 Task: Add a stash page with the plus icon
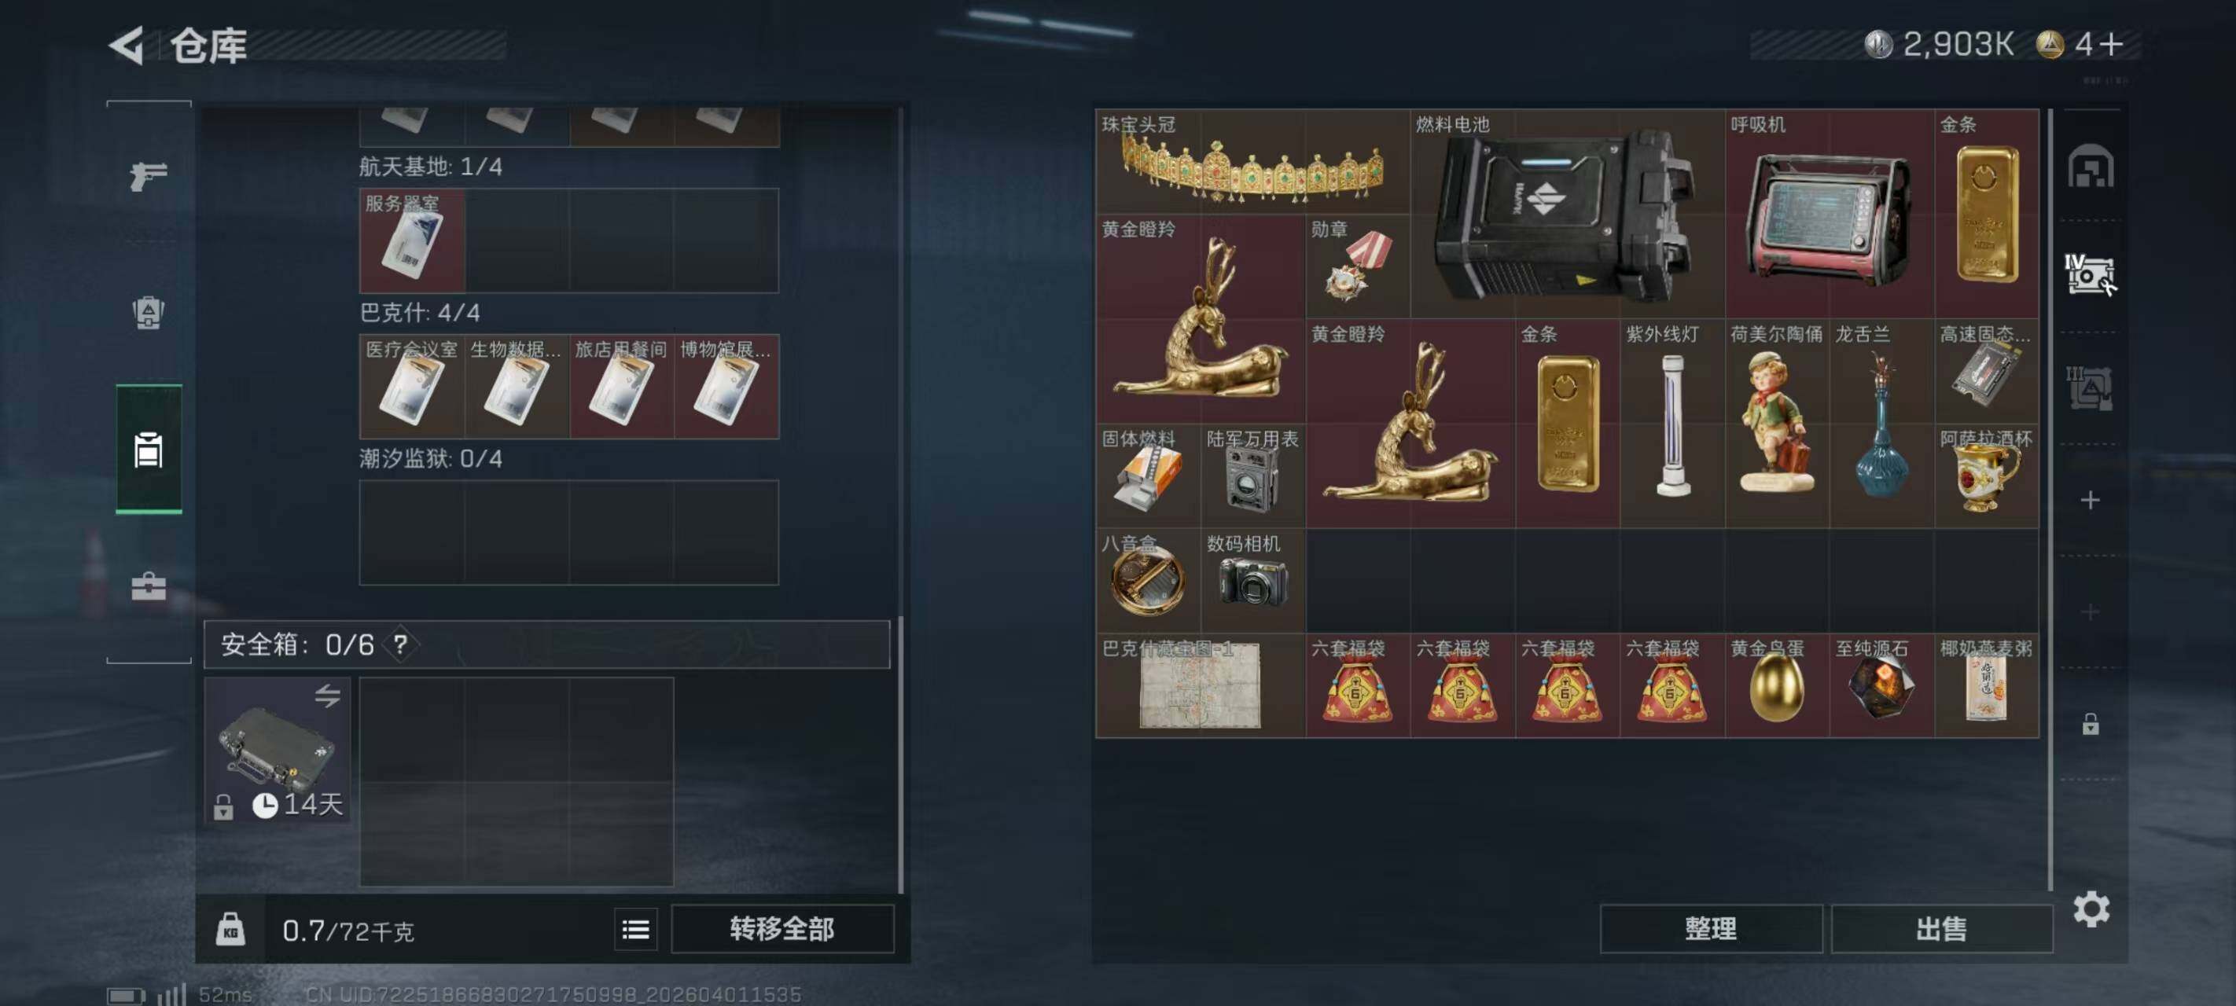pos(2091,500)
